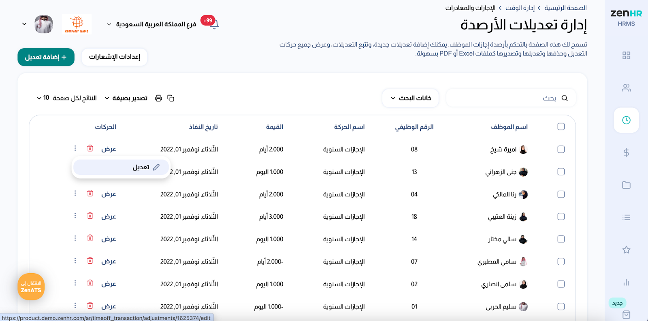This screenshot has height=321, width=648.
Task: Open the dashboard grid icon in sidebar
Action: [626, 55]
